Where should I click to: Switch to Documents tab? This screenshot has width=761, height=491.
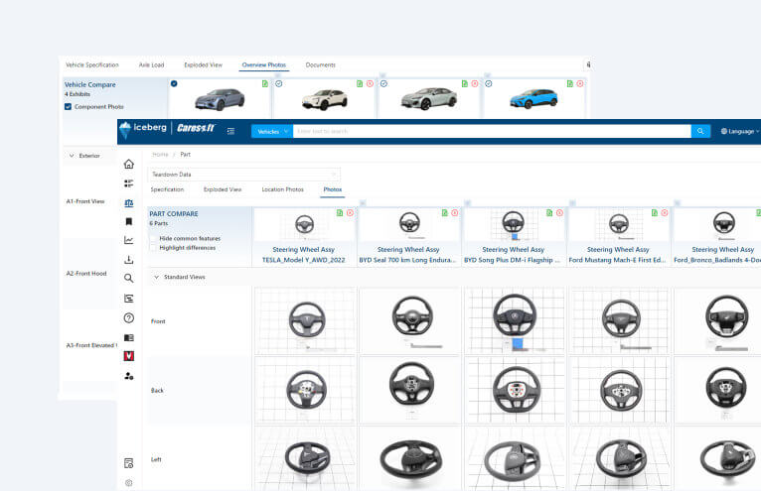pos(320,64)
